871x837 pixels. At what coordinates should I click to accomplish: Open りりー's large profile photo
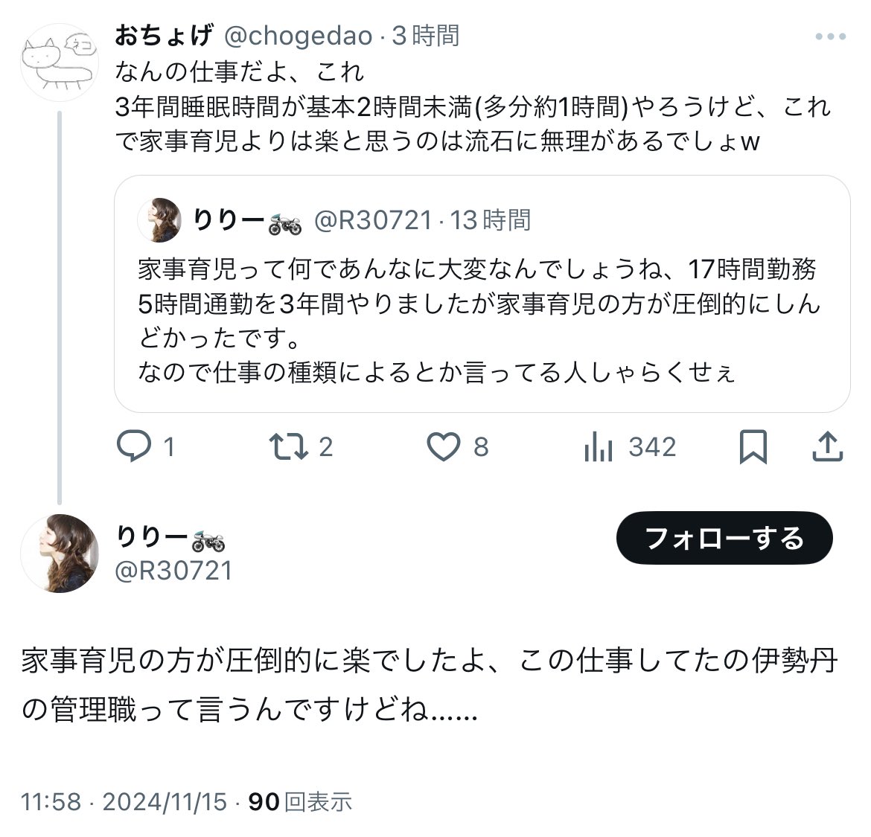pyautogui.click(x=60, y=553)
